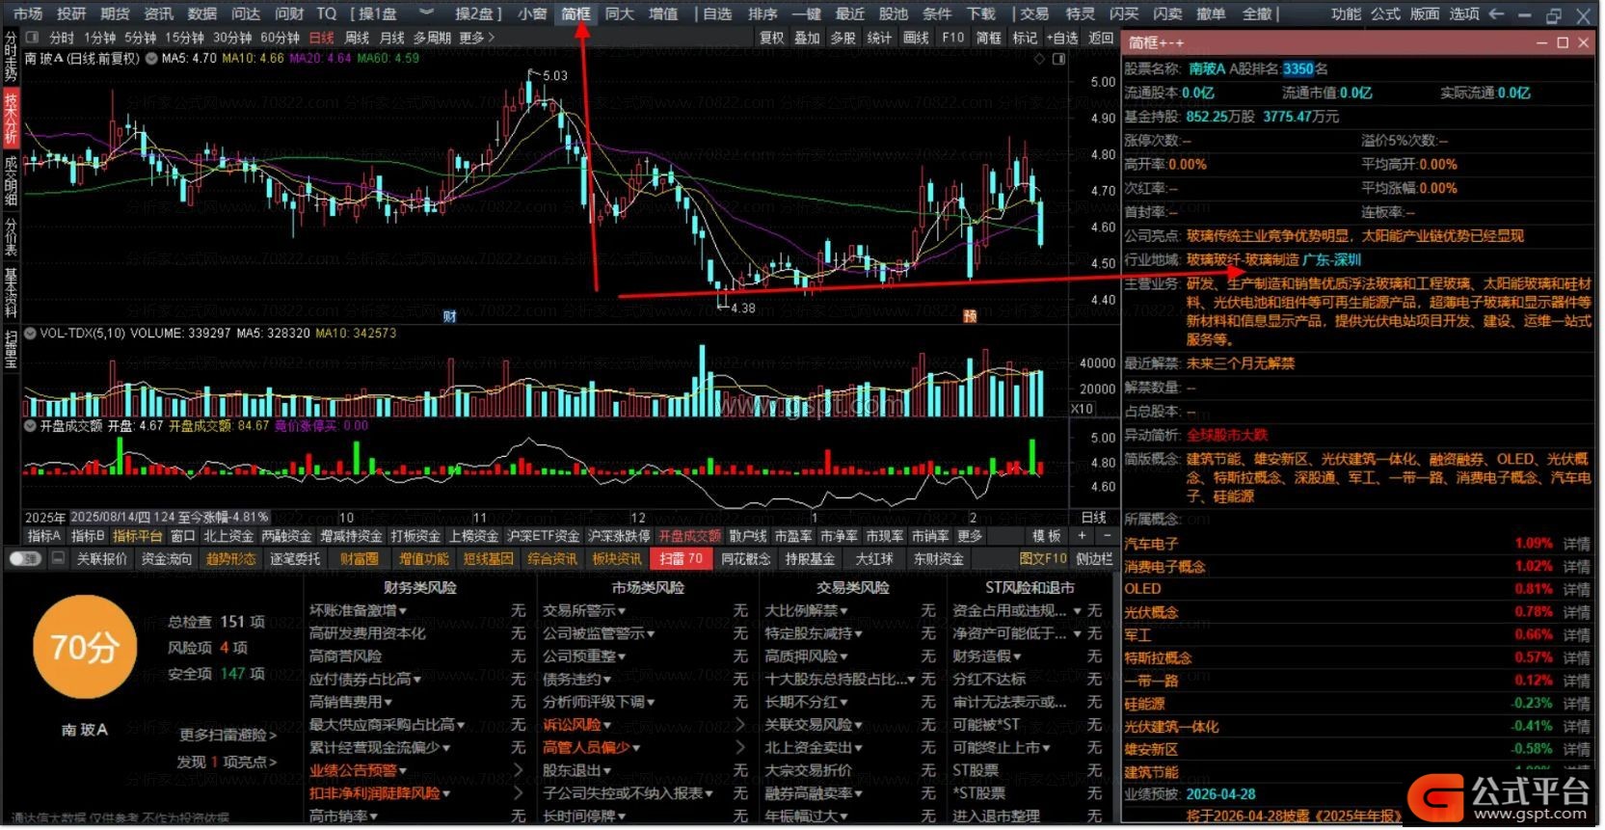Click the orange 70分 score circle
Image resolution: width=1605 pixels, height=830 pixels.
[84, 647]
